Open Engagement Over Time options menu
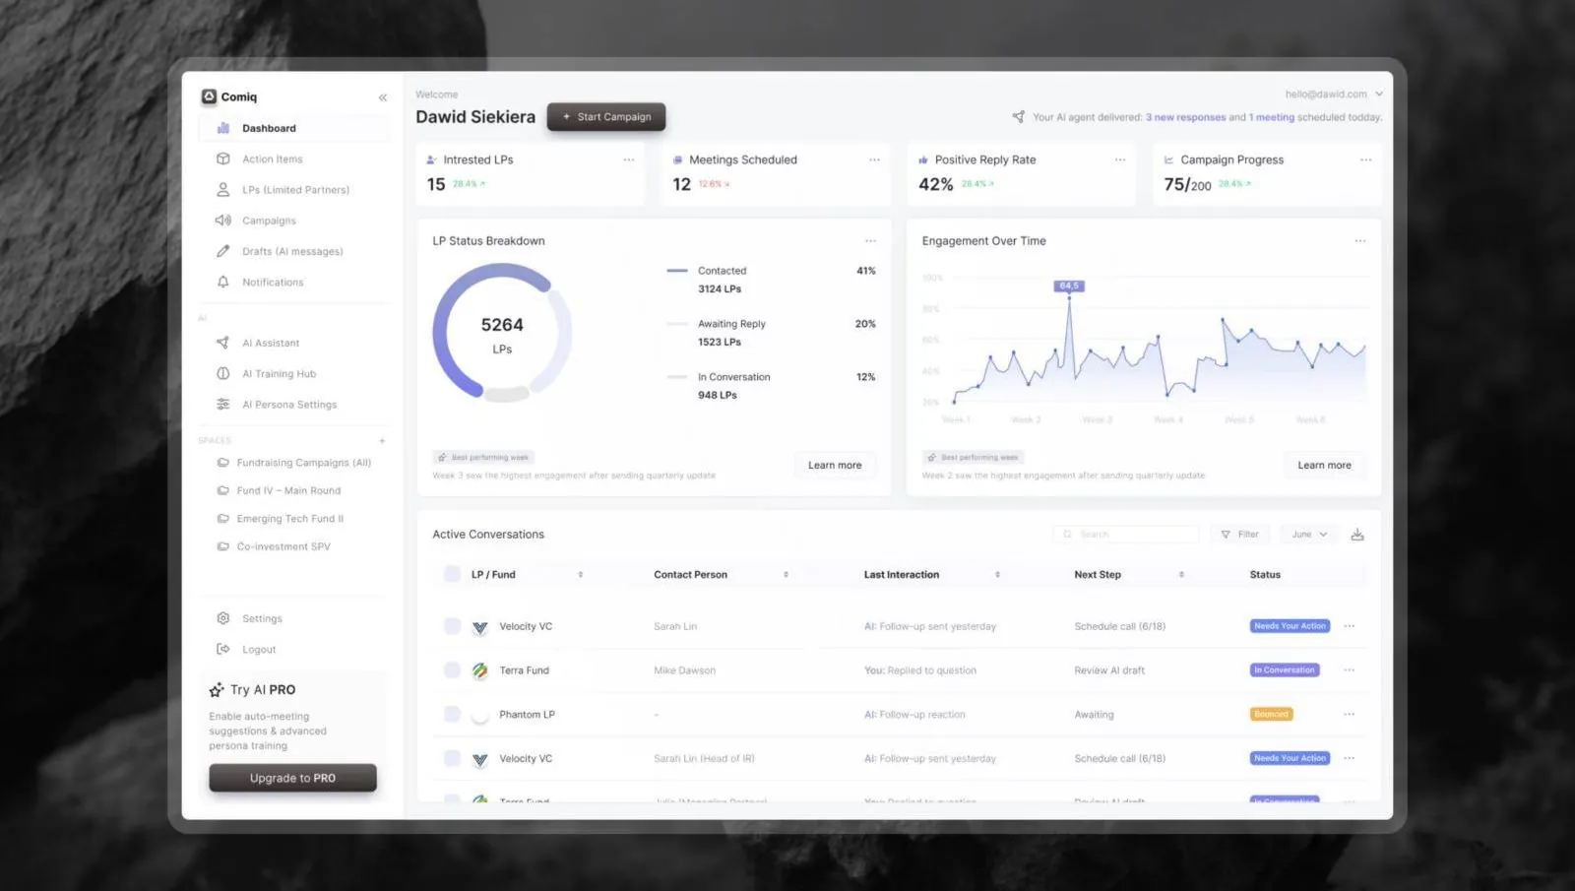Viewport: 1575px width, 891px height. 1360,241
